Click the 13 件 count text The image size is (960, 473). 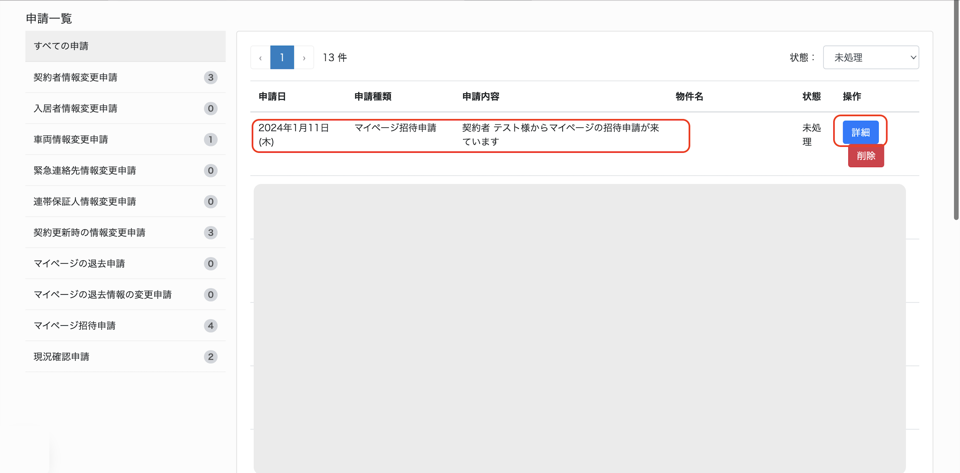tap(335, 57)
